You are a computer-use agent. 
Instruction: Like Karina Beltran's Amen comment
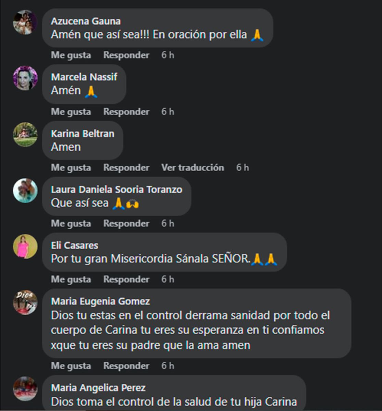click(x=71, y=167)
